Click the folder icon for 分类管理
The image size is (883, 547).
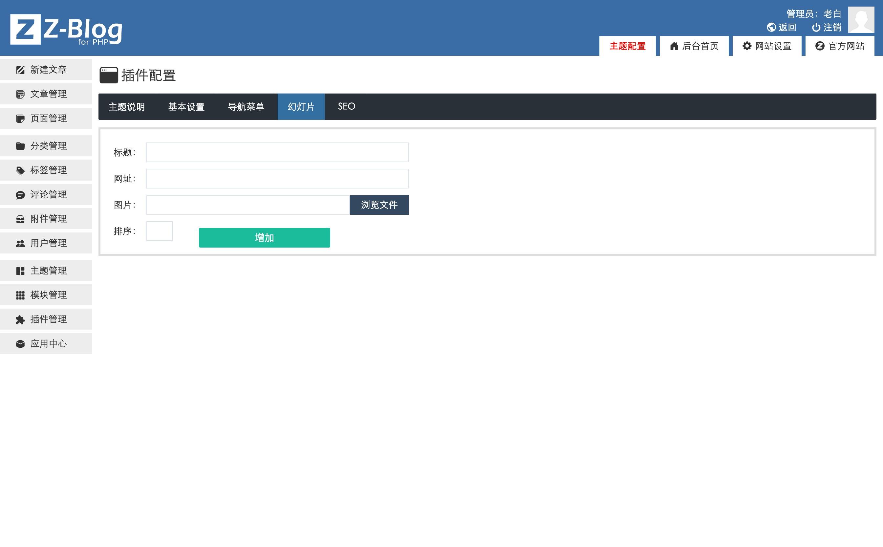[20, 146]
